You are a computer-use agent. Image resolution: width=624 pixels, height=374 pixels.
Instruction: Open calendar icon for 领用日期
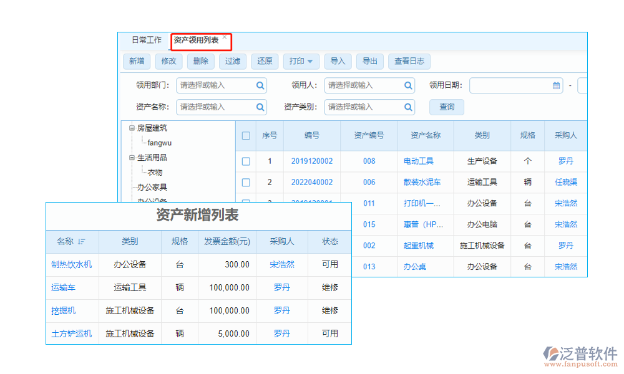tap(557, 85)
